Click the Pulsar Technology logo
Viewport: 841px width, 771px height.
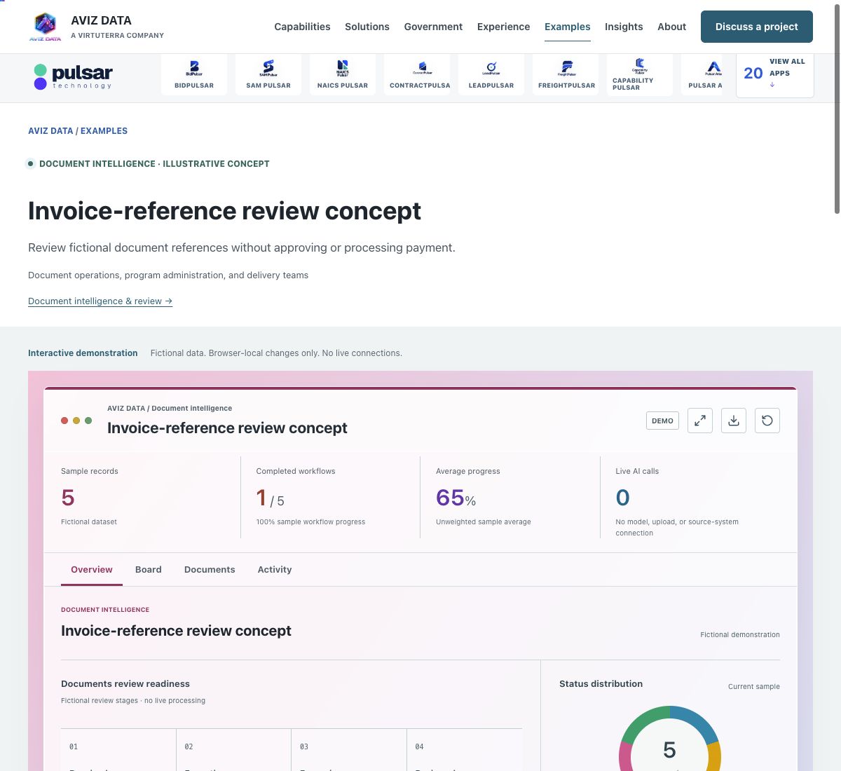coord(73,76)
